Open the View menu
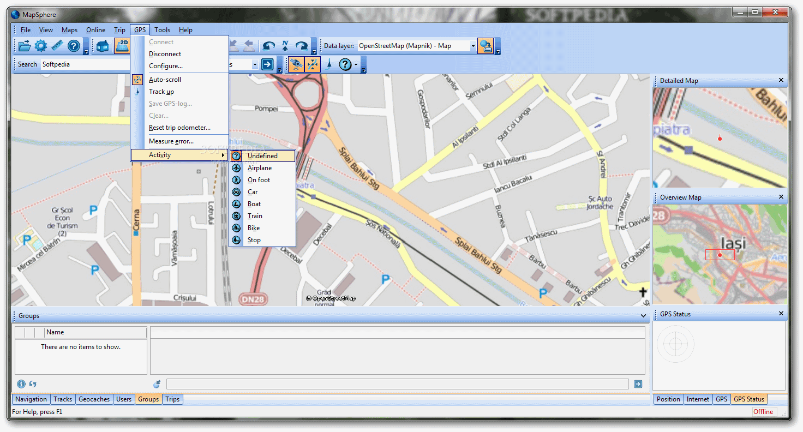803x432 pixels. (x=46, y=30)
